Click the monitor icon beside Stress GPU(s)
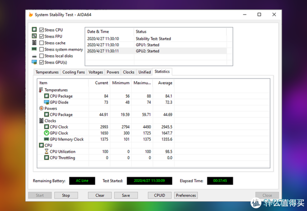 click(x=34, y=62)
